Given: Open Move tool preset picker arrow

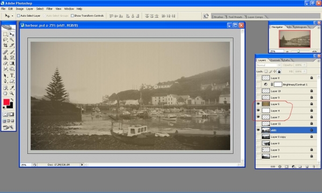Looking at the screenshot, I should click(12, 16).
